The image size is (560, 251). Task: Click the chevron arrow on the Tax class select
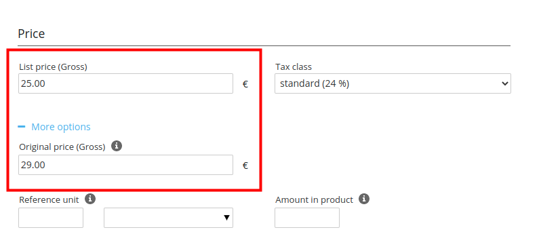click(504, 83)
